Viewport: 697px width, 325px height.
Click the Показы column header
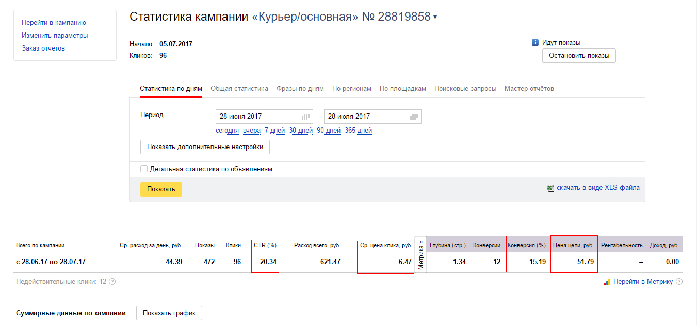coord(205,246)
